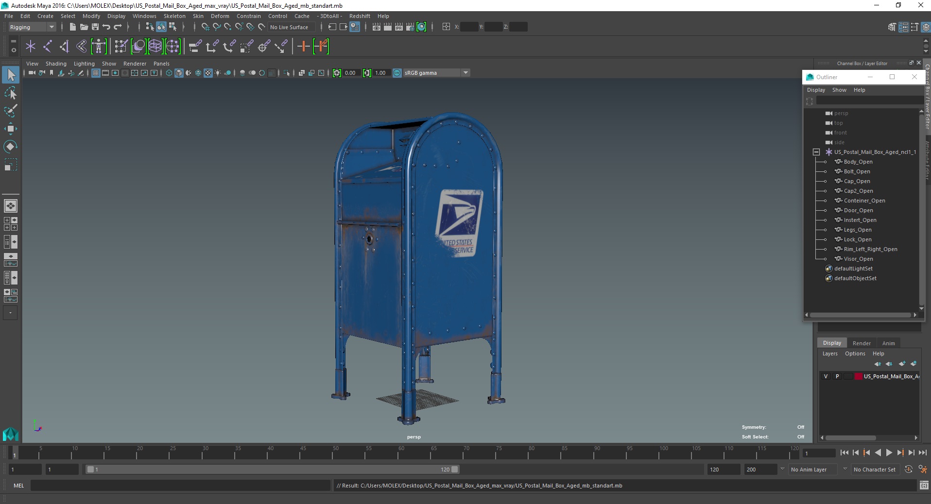Select the Create Joint tool on shelf
This screenshot has height=504, width=931.
click(x=48, y=47)
